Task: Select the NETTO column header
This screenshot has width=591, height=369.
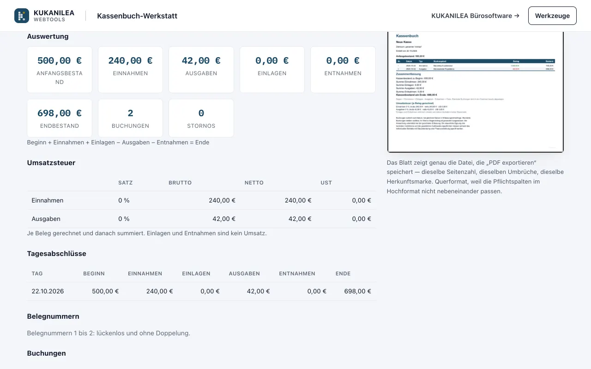Action: pos(254,183)
